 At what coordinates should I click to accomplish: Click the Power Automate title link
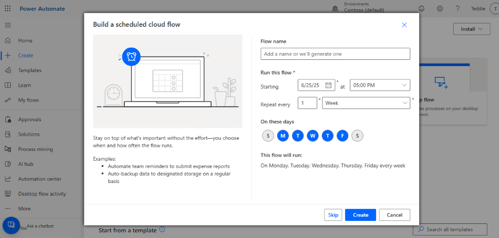click(42, 9)
